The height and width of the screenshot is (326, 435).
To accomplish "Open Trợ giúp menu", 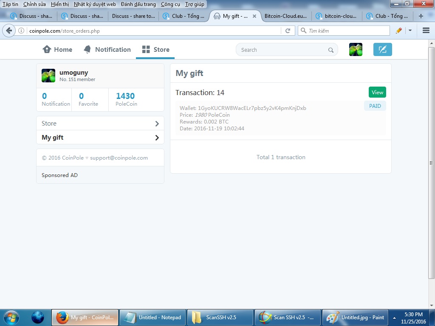I will [195, 4].
